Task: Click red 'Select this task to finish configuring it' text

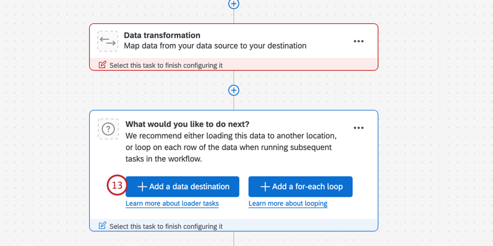Action: pos(166,65)
